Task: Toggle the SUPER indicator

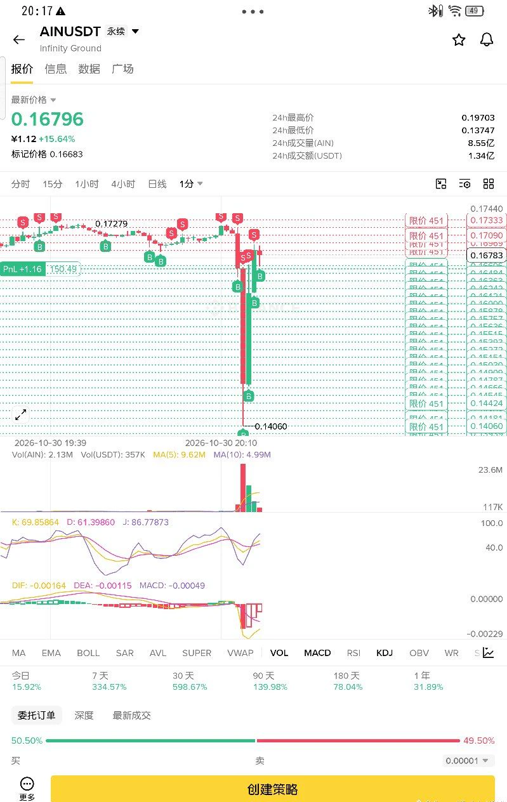Action: (197, 653)
